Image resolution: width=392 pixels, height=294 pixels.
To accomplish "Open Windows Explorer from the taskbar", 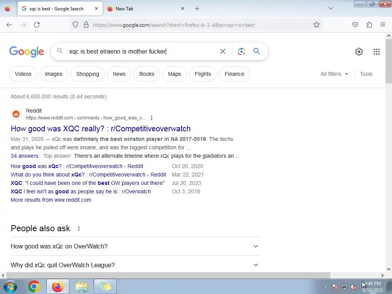I will pos(82,286).
